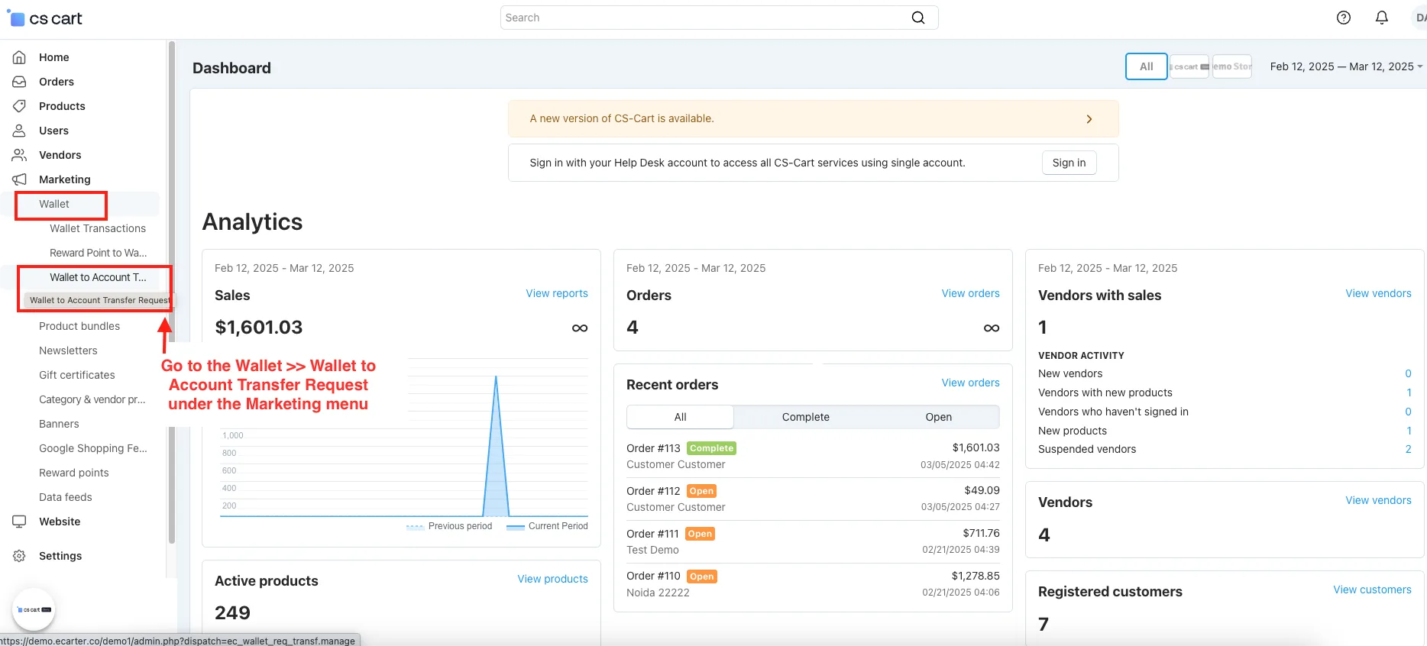The height and width of the screenshot is (646, 1427).
Task: Open View orders link in Orders card
Action: [970, 293]
